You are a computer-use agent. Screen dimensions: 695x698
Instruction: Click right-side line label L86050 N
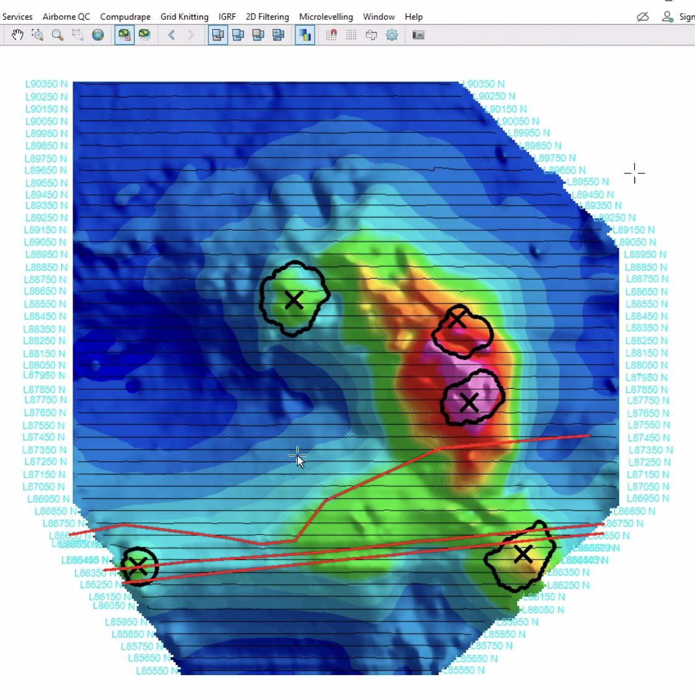click(543, 609)
